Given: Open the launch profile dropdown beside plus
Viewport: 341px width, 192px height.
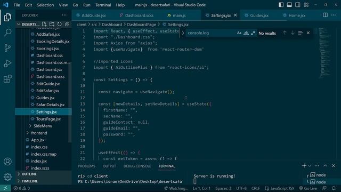Looking at the screenshot, I should 310,166.
